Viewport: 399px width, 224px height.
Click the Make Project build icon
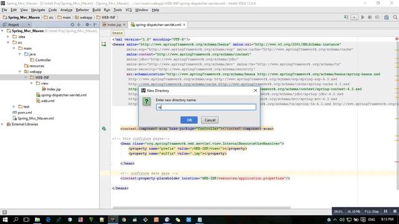click(x=347, y=17)
